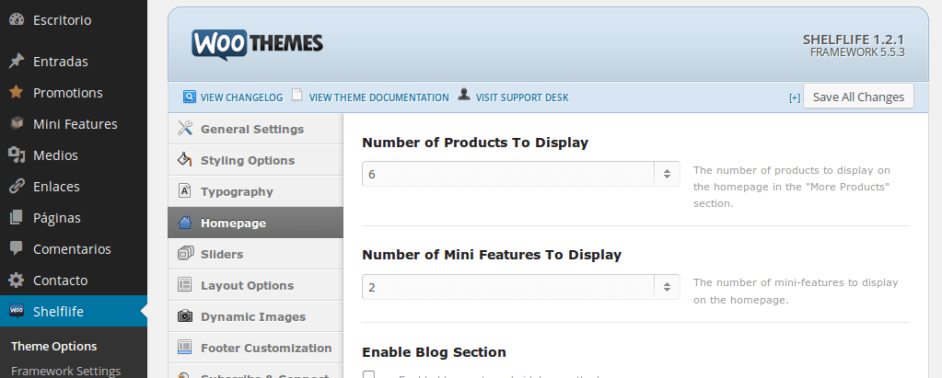Click the Dynamic Images camera icon
The image size is (942, 378).
coord(185,315)
